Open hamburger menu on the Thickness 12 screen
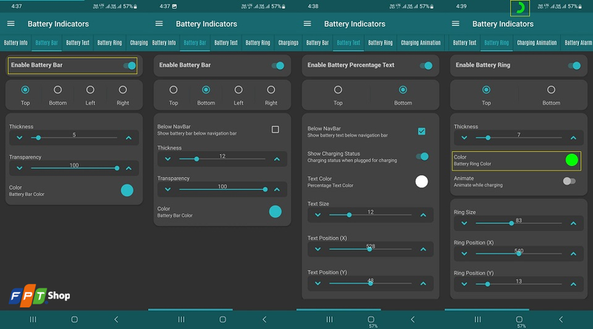Image resolution: width=593 pixels, height=329 pixels. coord(159,24)
